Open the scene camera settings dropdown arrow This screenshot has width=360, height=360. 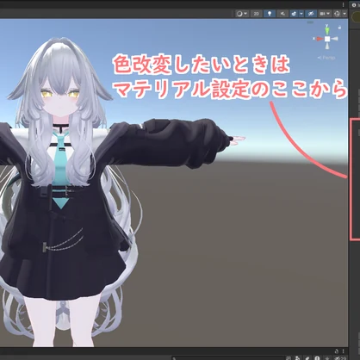(x=328, y=14)
